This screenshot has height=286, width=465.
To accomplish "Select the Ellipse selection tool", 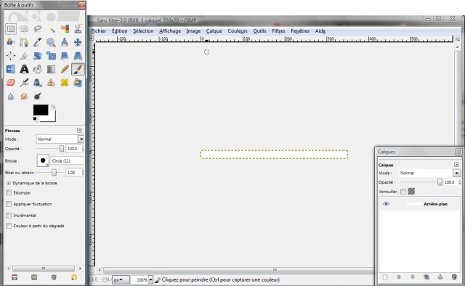I will [24, 29].
